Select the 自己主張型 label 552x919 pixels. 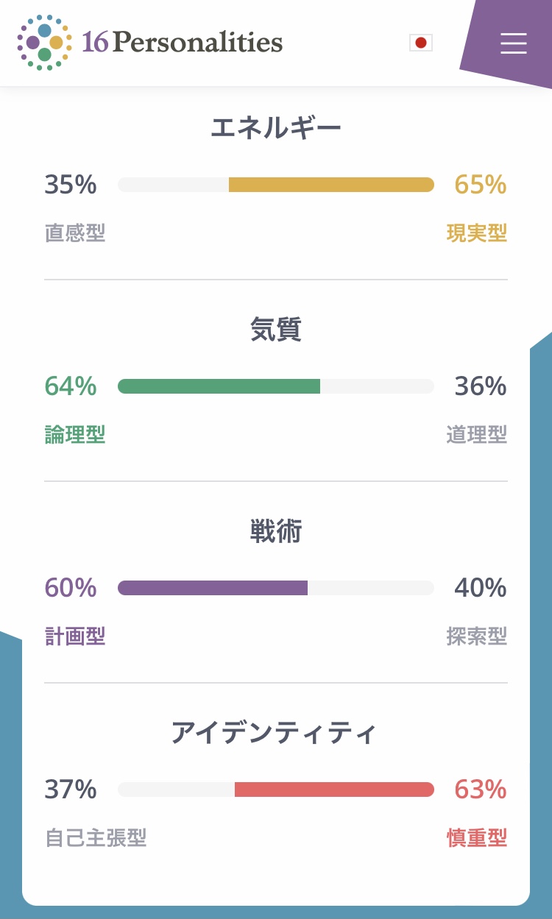tap(96, 838)
